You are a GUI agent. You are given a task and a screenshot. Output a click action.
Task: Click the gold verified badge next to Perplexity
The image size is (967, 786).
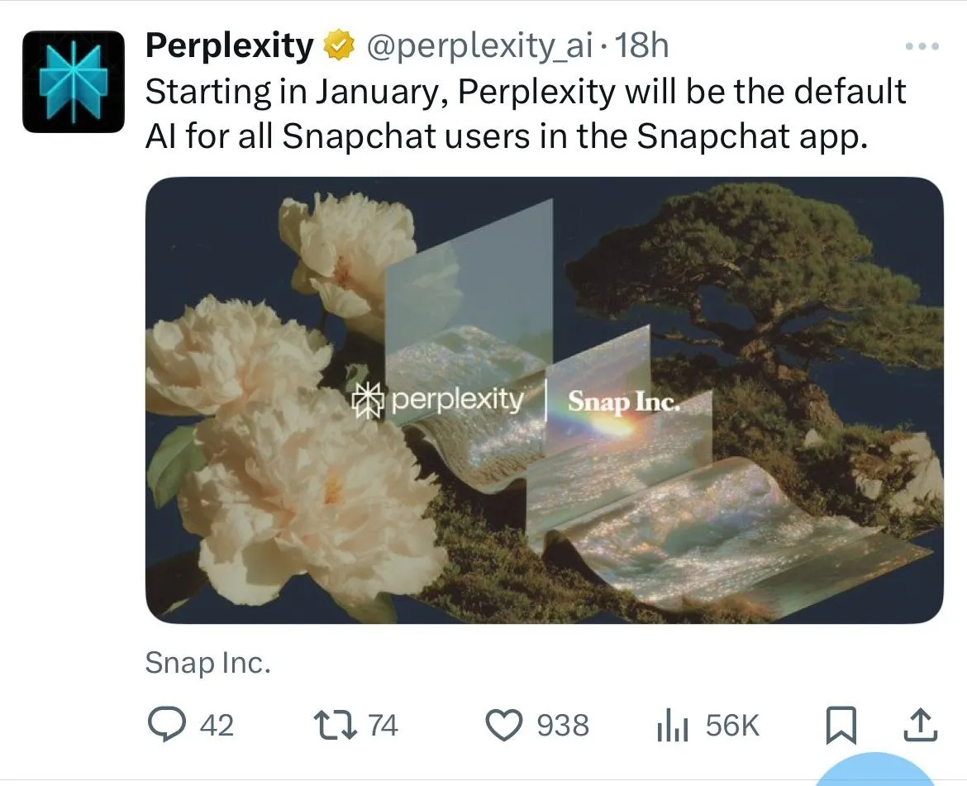pyautogui.click(x=337, y=44)
